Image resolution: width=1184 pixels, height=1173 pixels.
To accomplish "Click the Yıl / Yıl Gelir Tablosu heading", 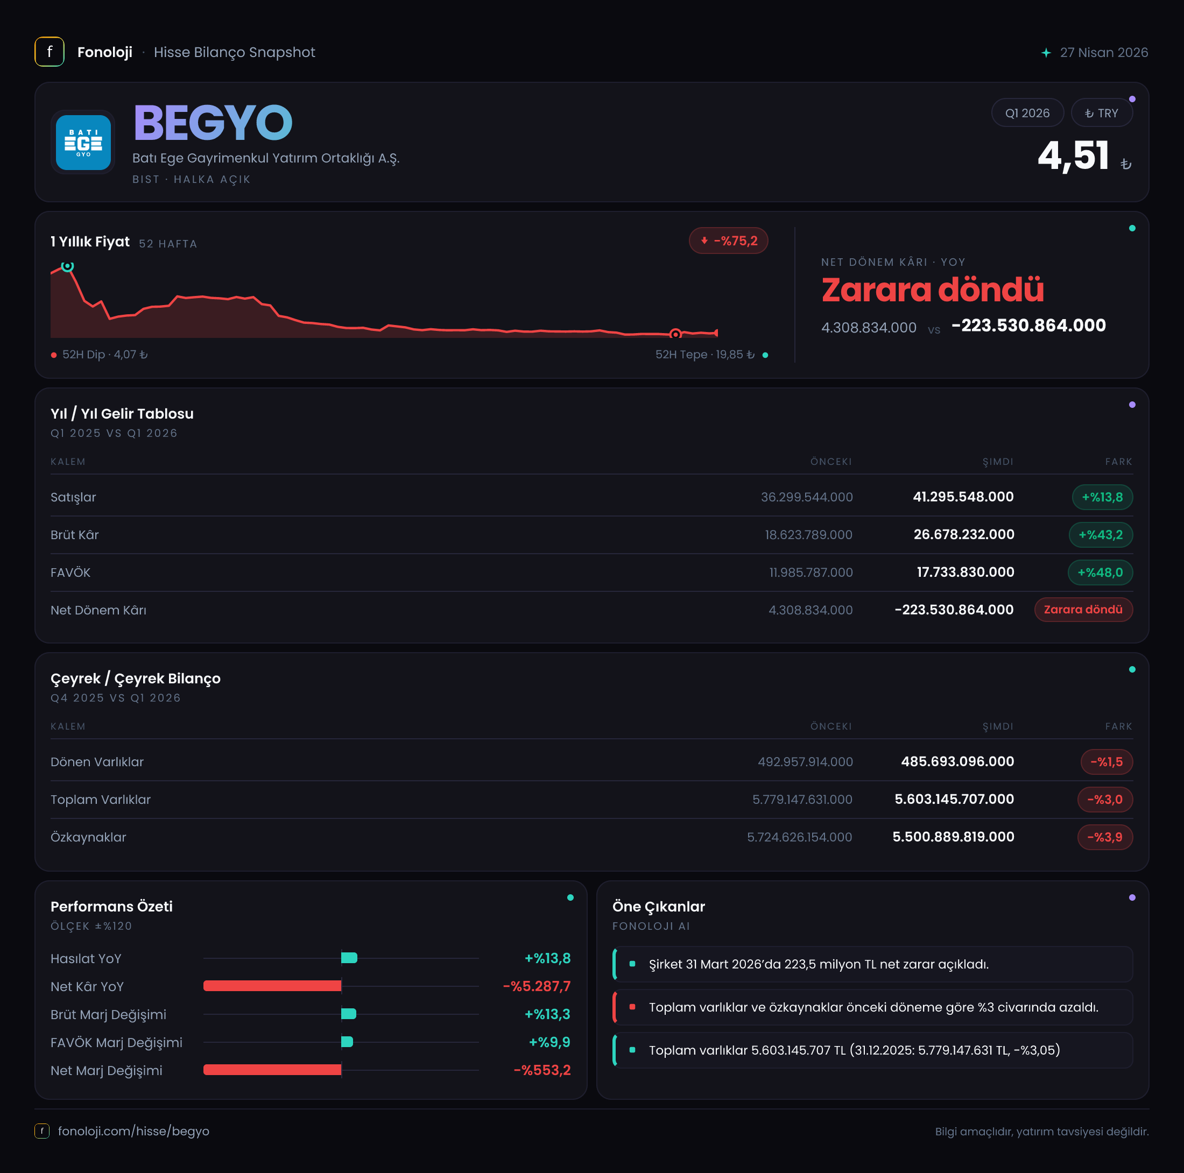I will (122, 414).
